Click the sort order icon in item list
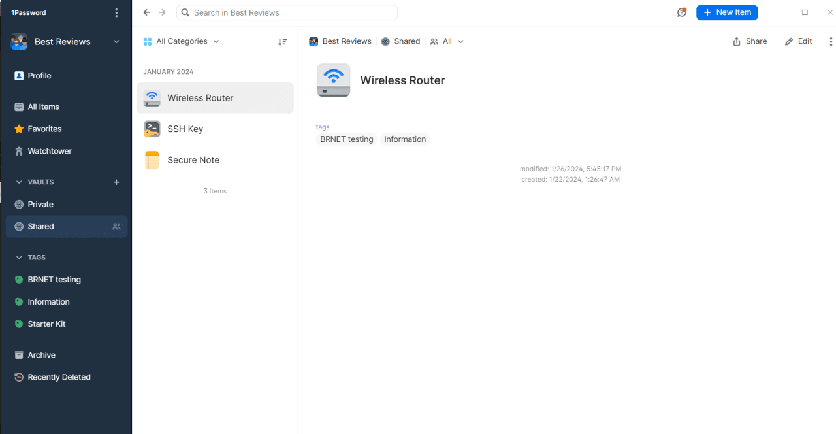Image resolution: width=836 pixels, height=434 pixels. click(282, 42)
